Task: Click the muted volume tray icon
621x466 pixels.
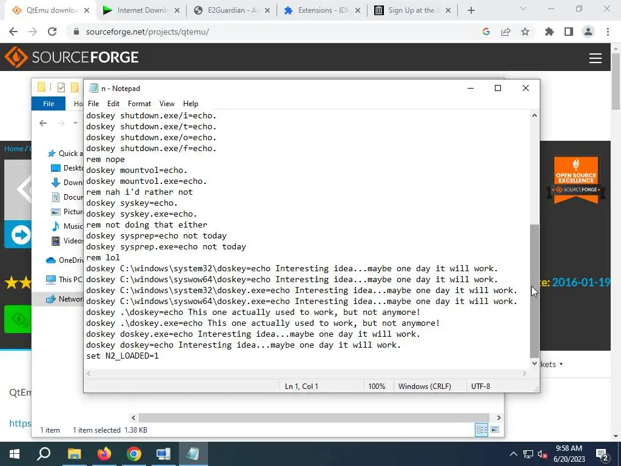Action: click(x=543, y=454)
